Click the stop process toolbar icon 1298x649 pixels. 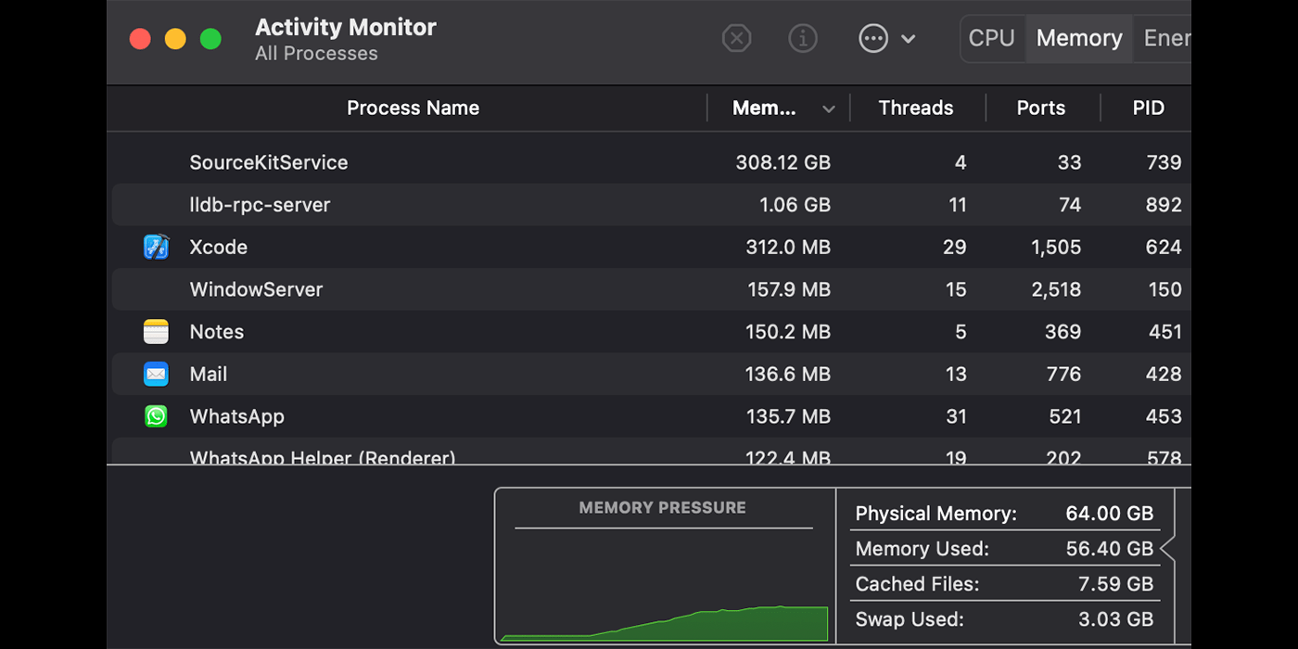[736, 38]
